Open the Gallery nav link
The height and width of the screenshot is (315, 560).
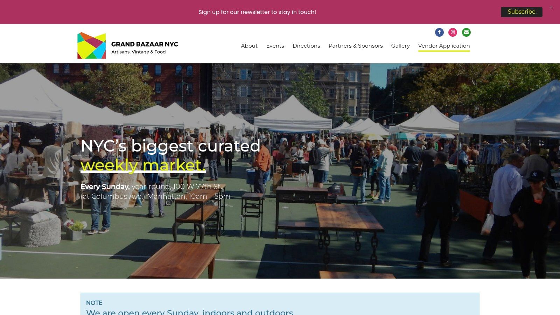pos(400,46)
